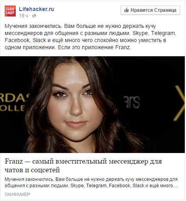This screenshot has width=186, height=201.
Task: Click the sentence "Если это приложение Franz."
Action: click(94, 47)
